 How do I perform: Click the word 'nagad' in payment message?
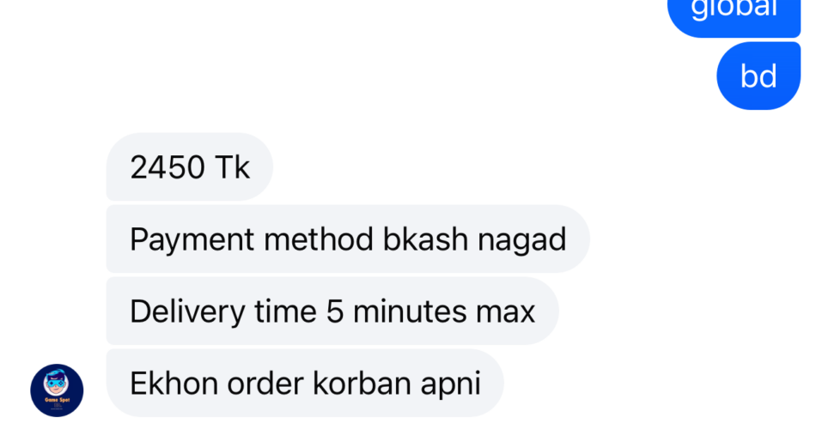coord(522,241)
